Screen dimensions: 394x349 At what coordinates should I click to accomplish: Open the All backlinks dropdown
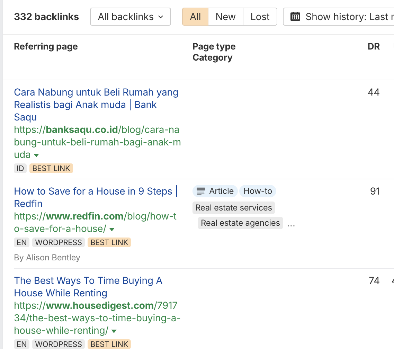click(131, 17)
